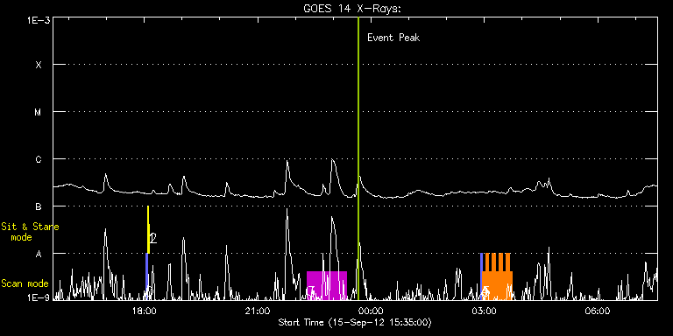The width and height of the screenshot is (673, 336).
Task: Click the "Sit & Stare mode" label
Action: coord(29,232)
